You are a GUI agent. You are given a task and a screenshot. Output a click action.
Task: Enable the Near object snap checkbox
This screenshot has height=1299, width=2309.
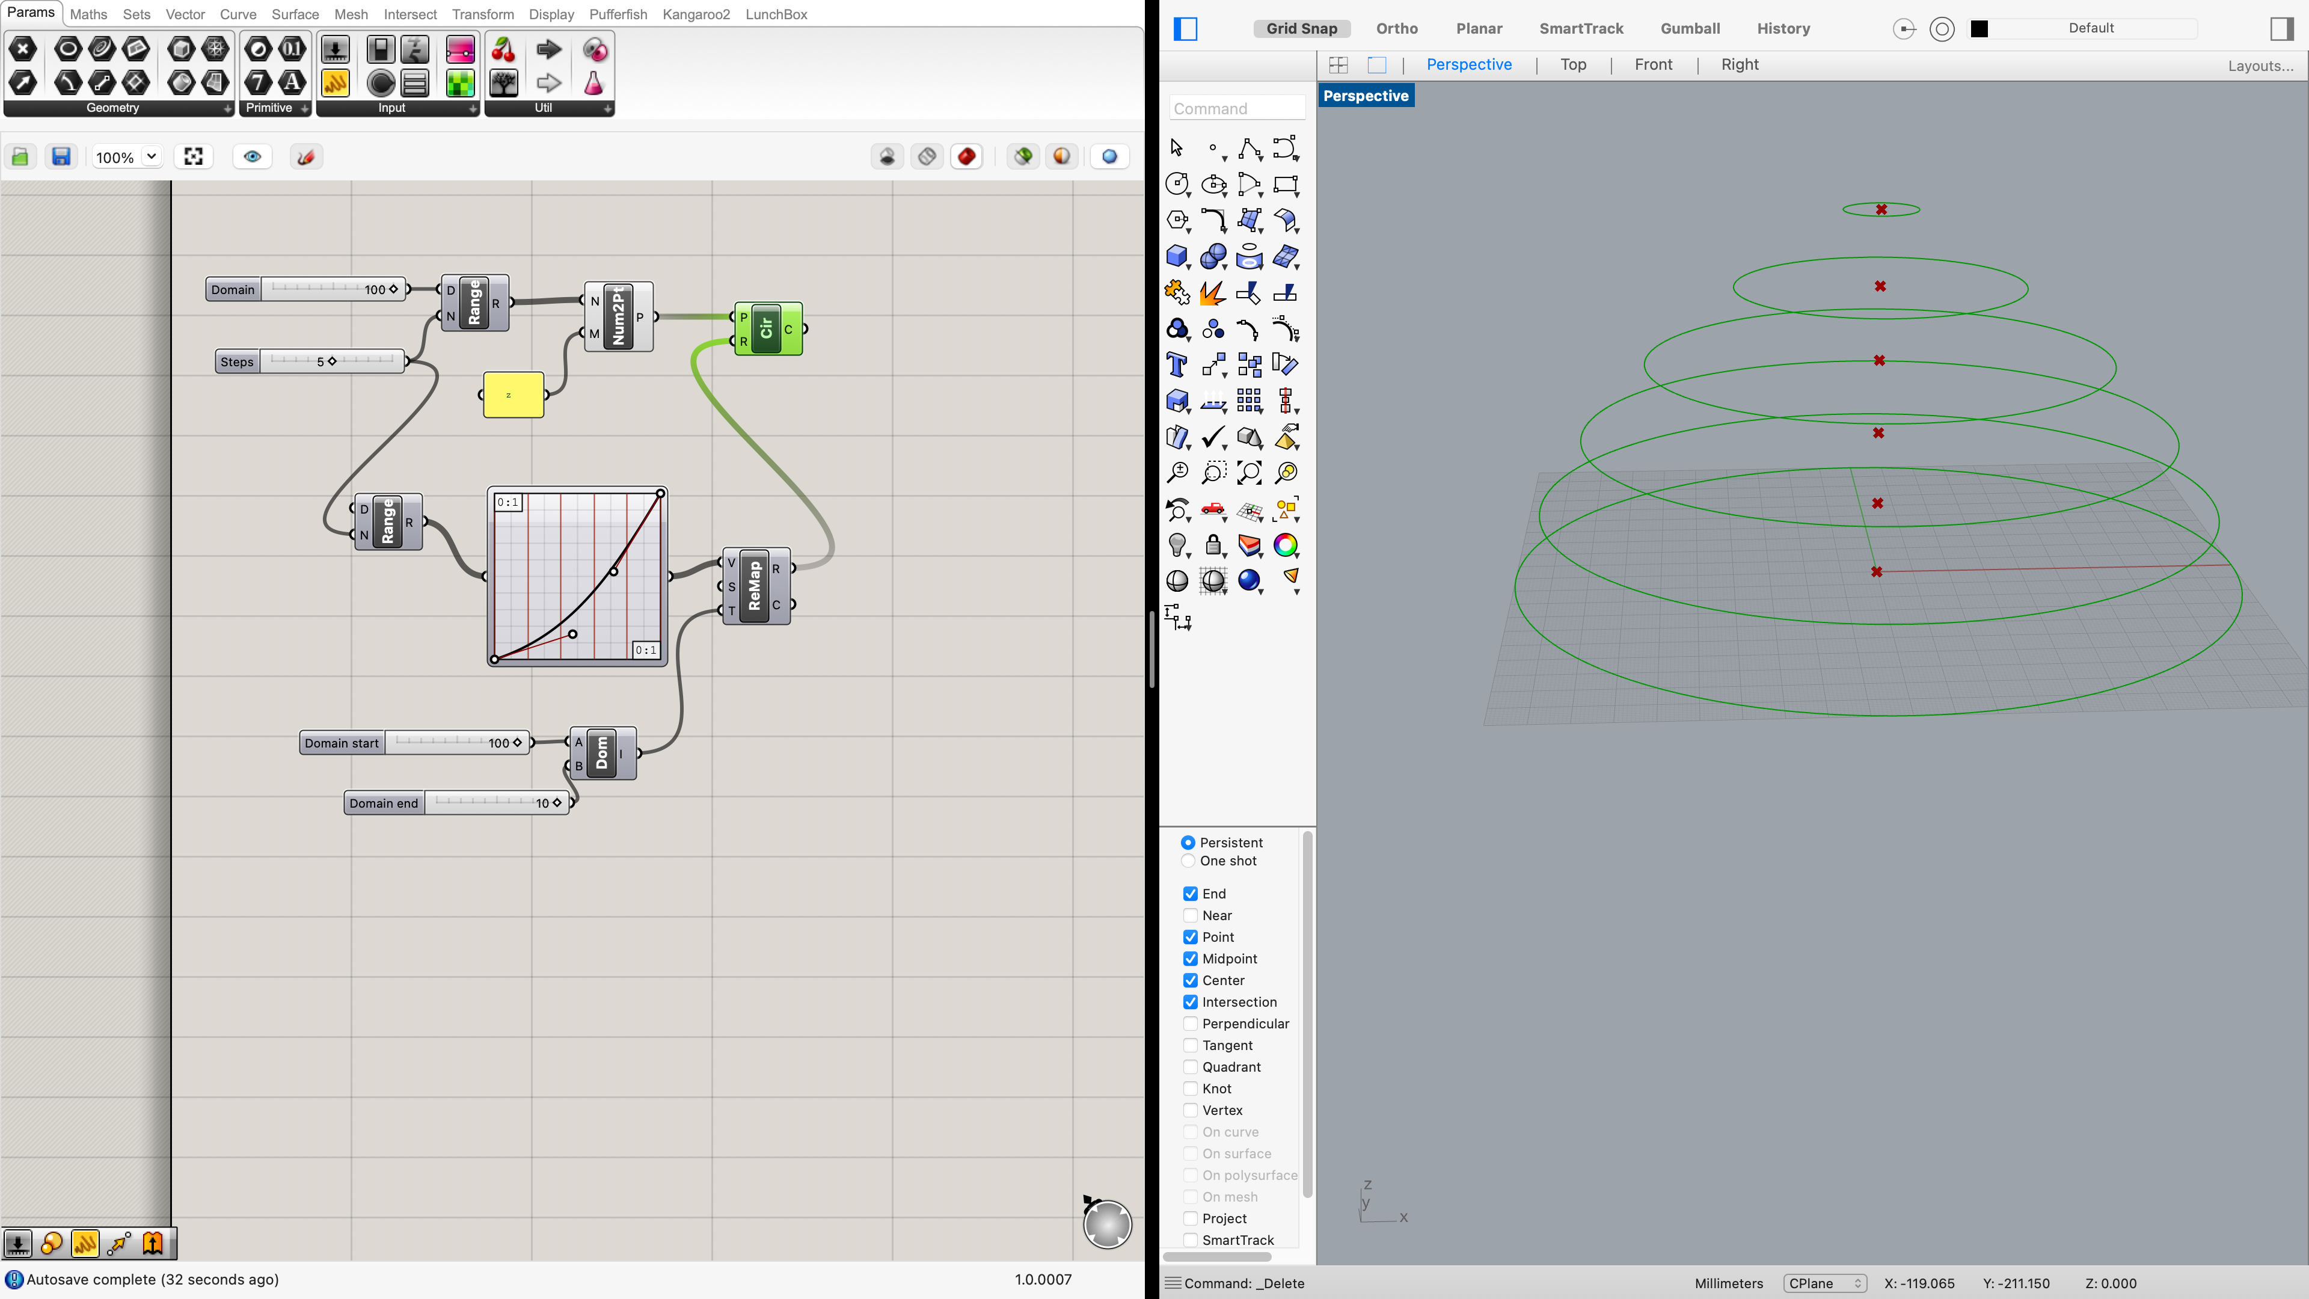pos(1191,915)
